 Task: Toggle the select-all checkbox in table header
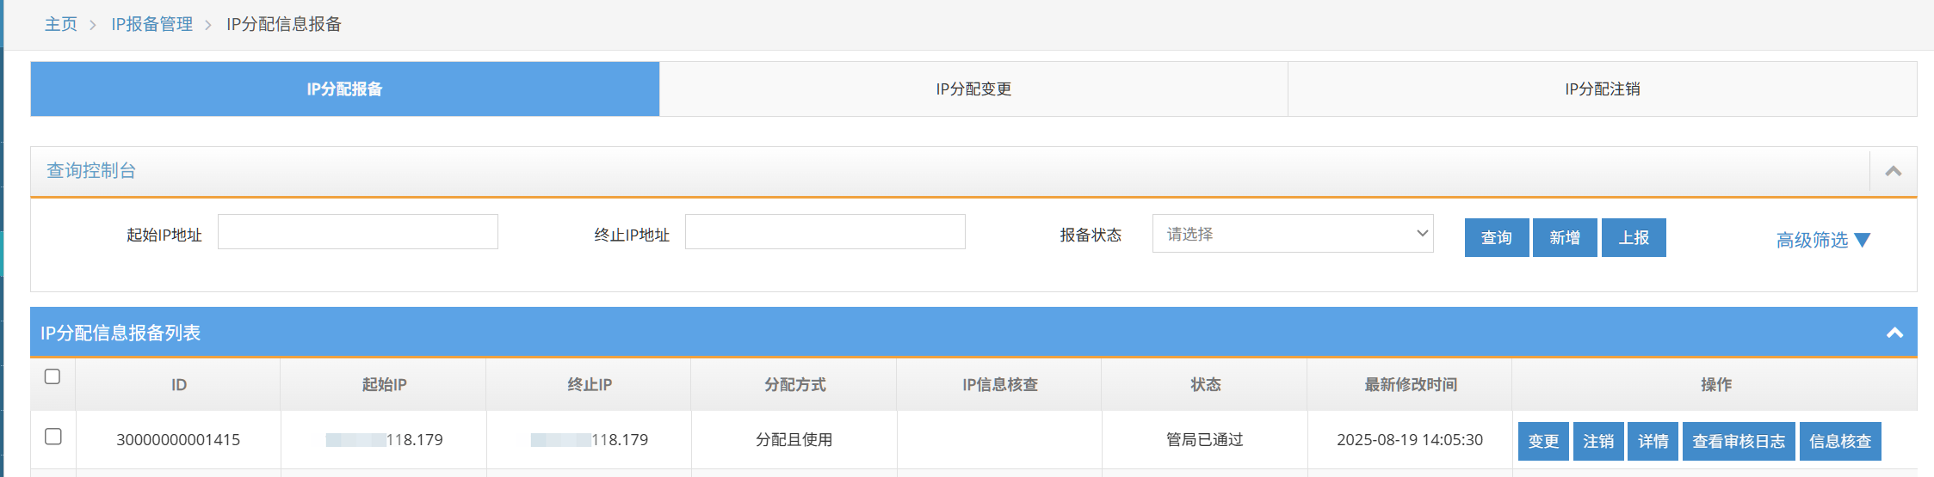[53, 376]
